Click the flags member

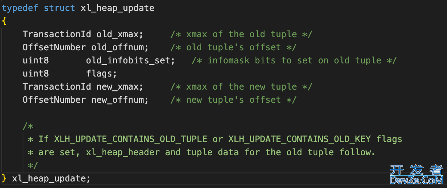click(99, 74)
